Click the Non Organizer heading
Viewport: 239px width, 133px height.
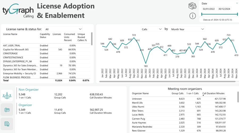coord(29,90)
